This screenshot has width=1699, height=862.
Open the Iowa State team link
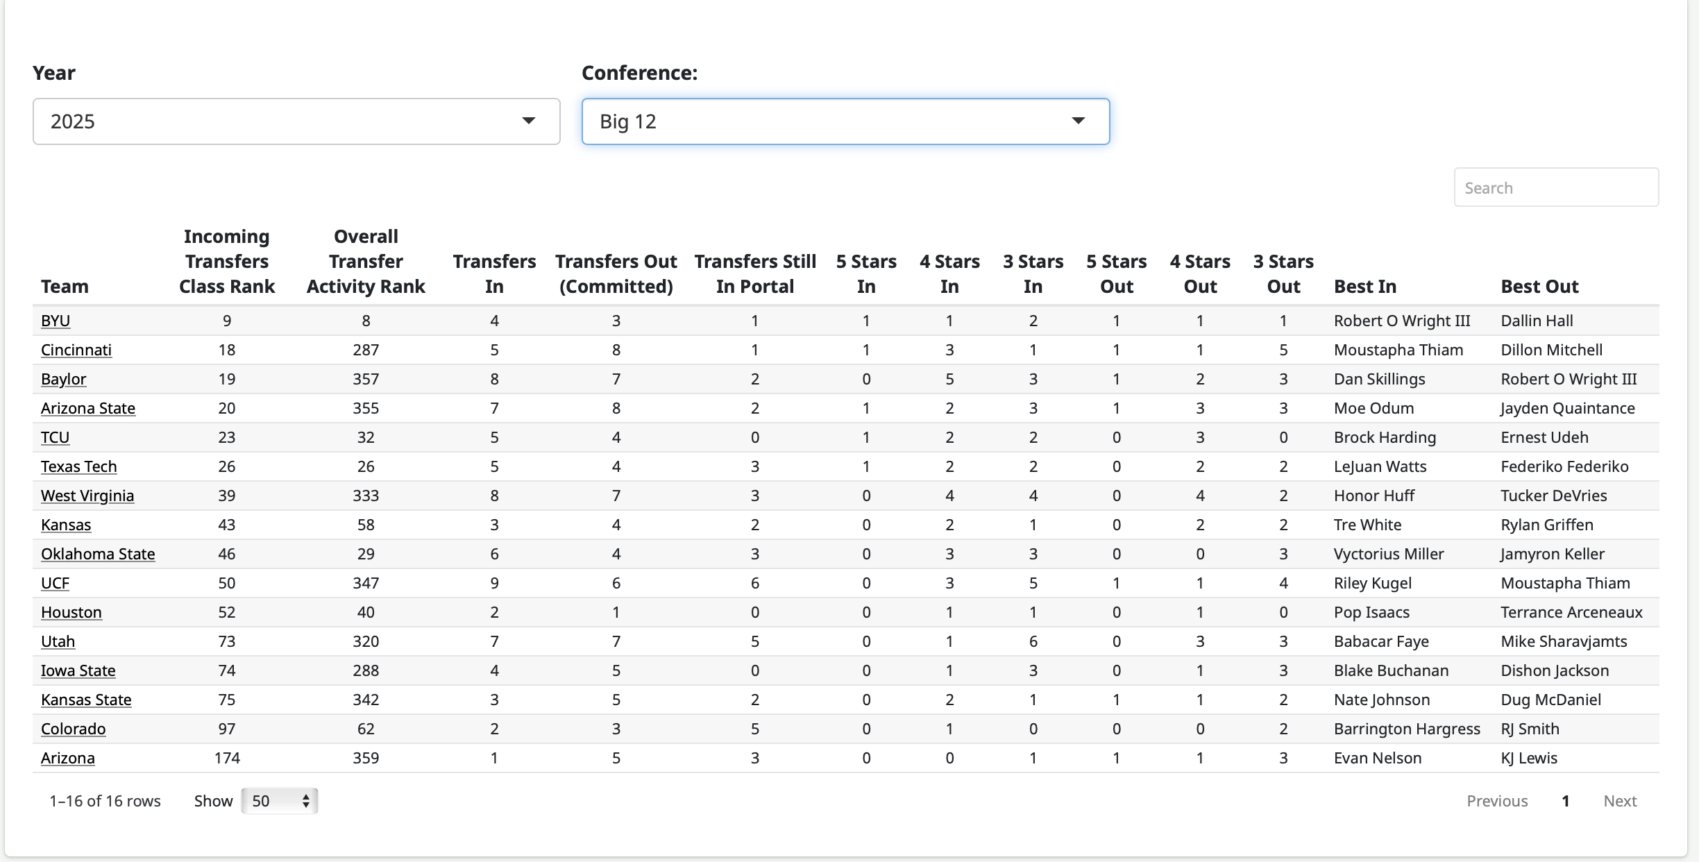78,670
